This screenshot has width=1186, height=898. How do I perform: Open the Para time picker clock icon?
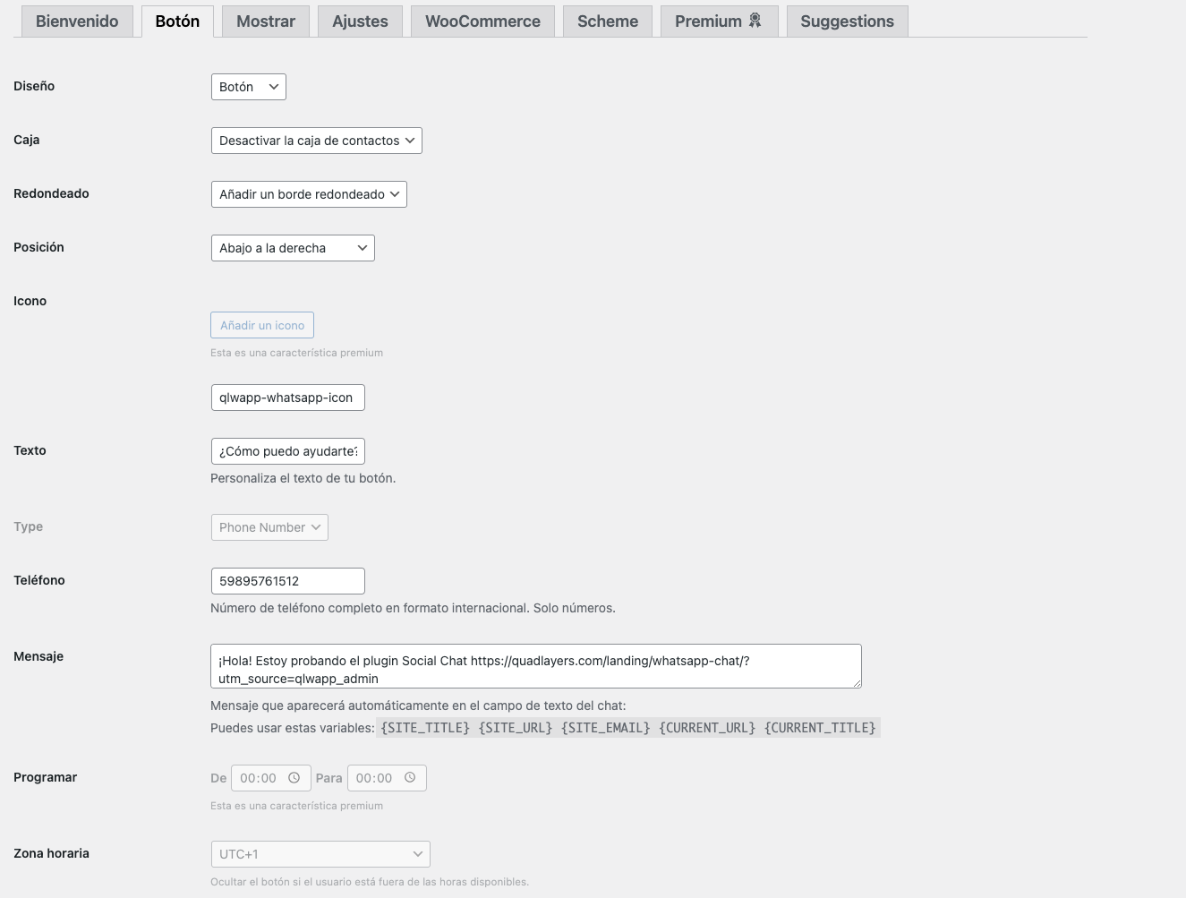click(x=410, y=778)
